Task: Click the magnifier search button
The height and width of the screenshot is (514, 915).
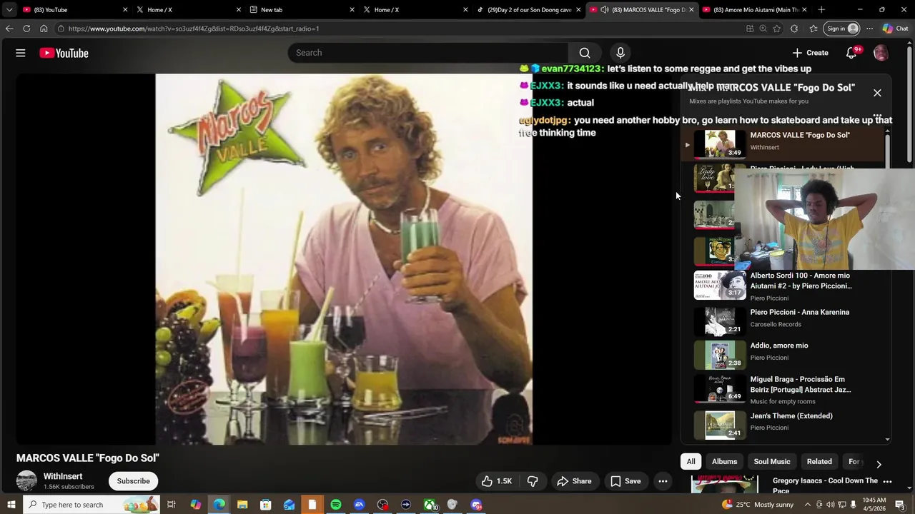Action: pyautogui.click(x=585, y=53)
